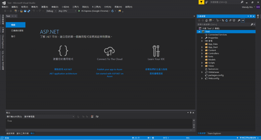Refresh the Solution Explorer tree
The height and width of the screenshot is (140, 261).
[x=227, y=20]
